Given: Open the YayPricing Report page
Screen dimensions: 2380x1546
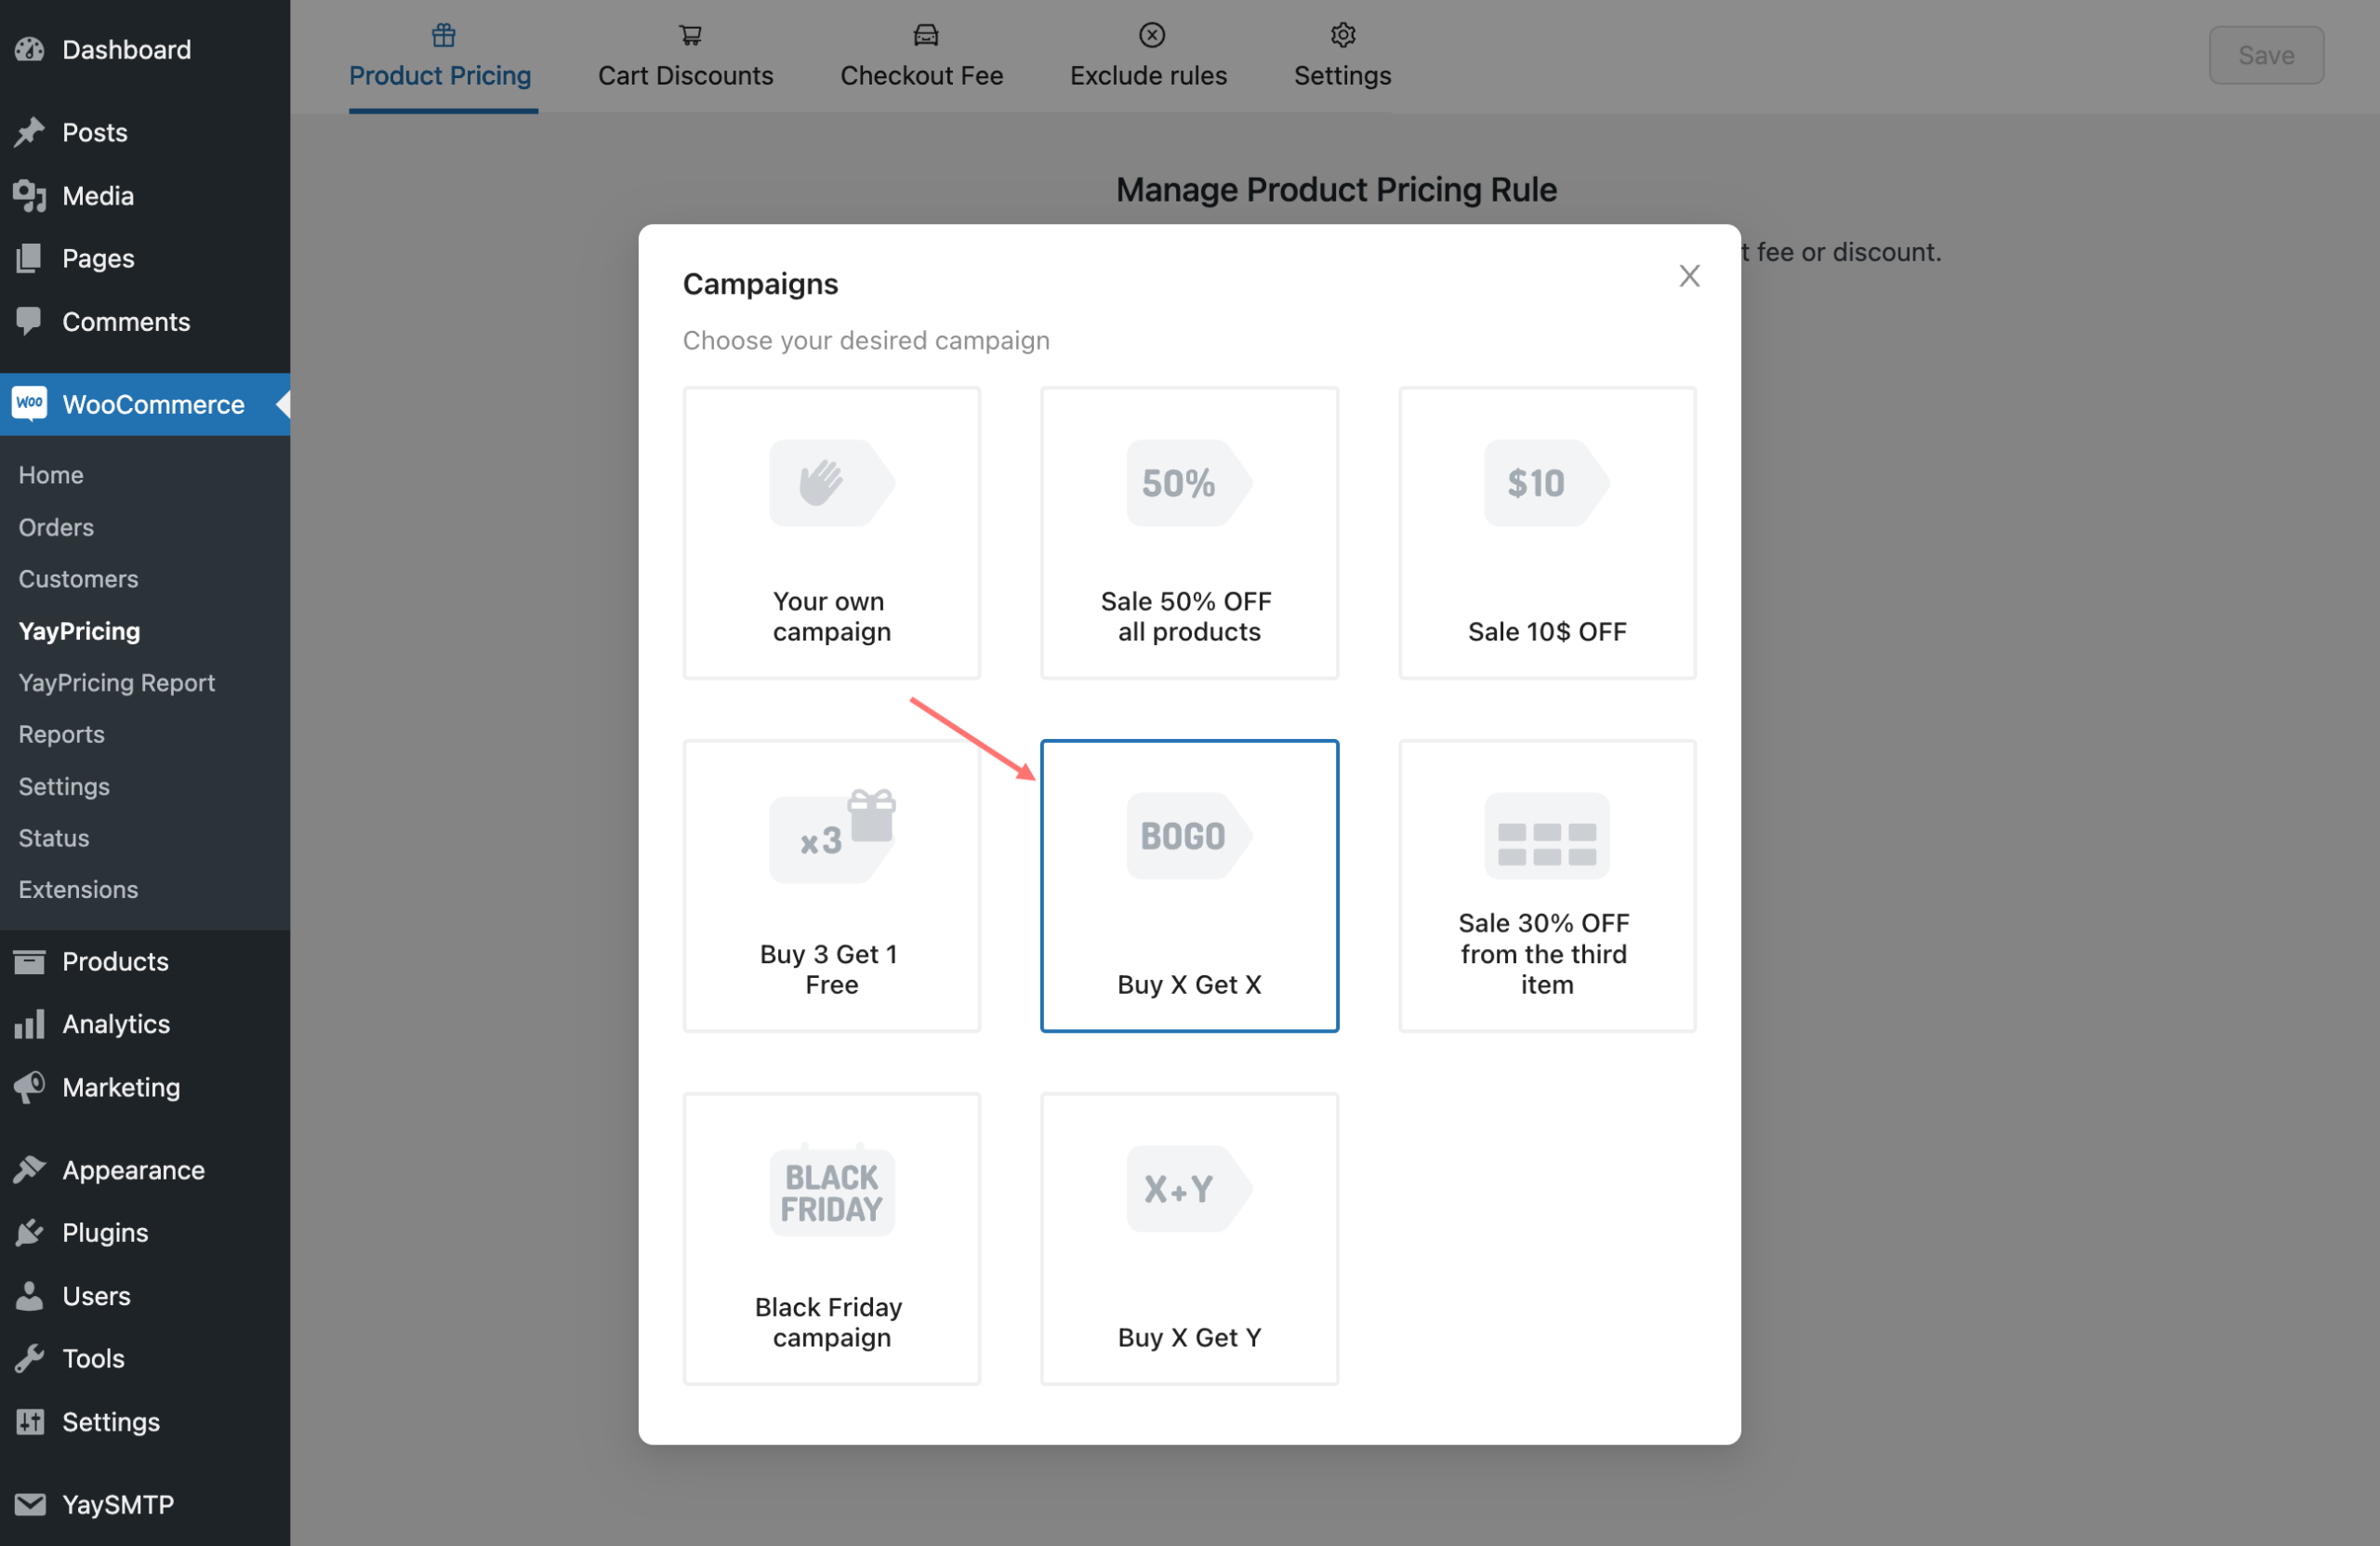Looking at the screenshot, I should coord(114,681).
